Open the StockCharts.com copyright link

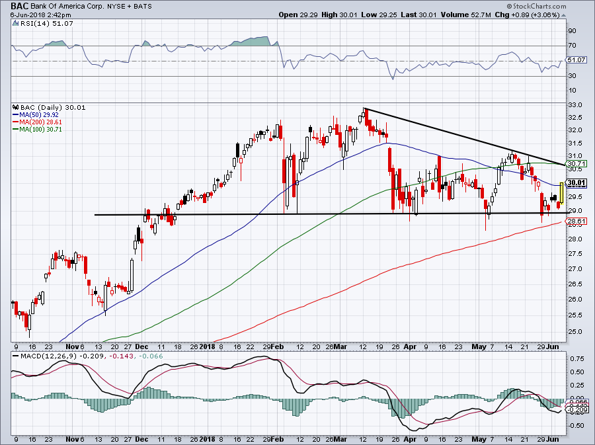pos(536,7)
